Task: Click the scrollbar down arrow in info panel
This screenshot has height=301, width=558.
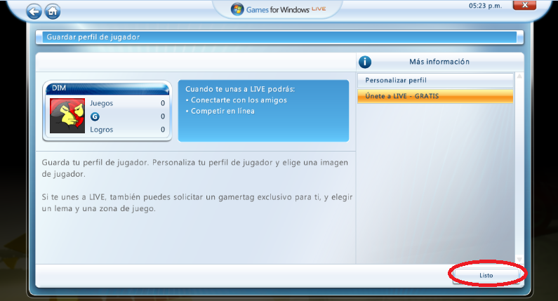Action: pos(519,260)
